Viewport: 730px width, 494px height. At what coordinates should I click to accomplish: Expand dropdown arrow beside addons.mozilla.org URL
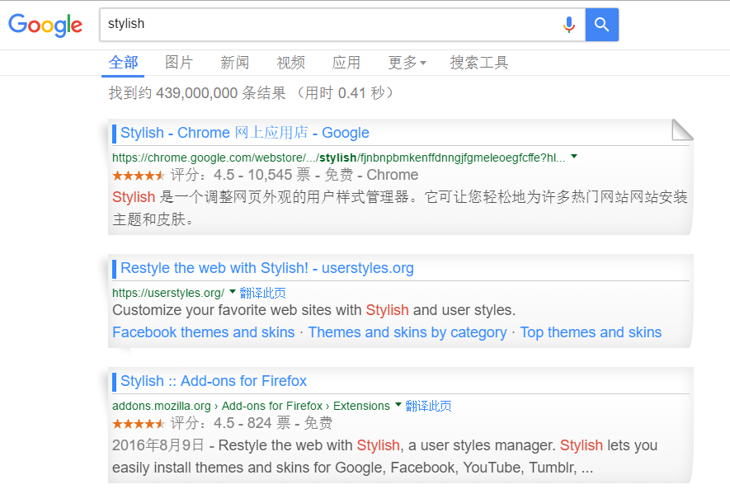(x=398, y=404)
